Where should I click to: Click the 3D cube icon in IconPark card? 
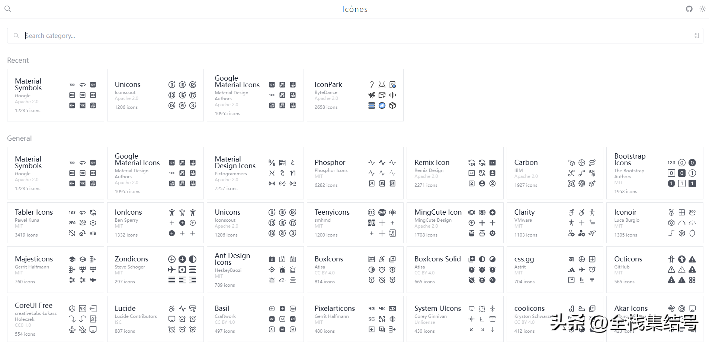tap(392, 105)
